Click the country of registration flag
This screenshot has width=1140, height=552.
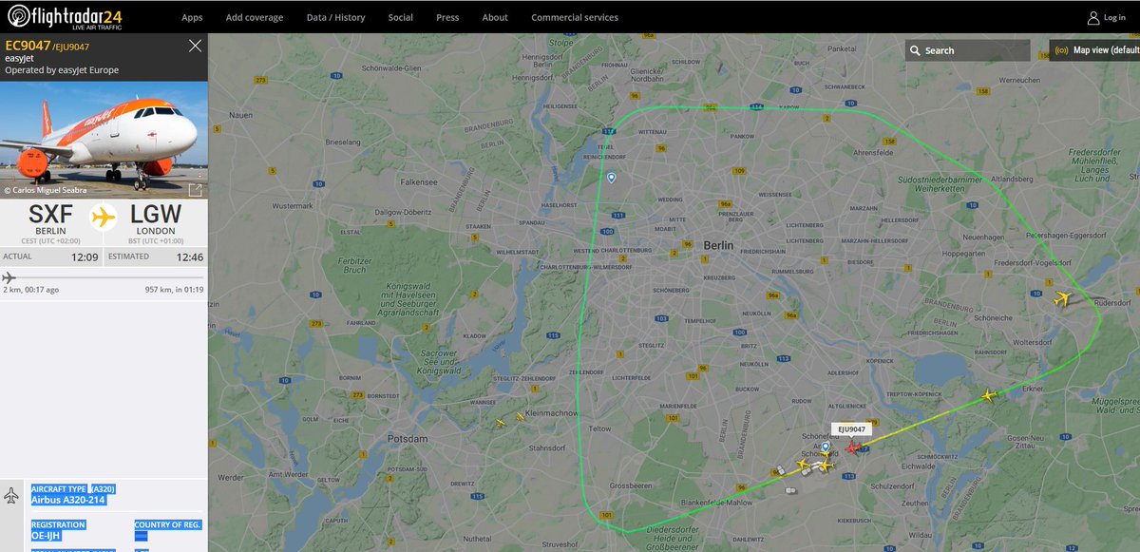pyautogui.click(x=142, y=537)
